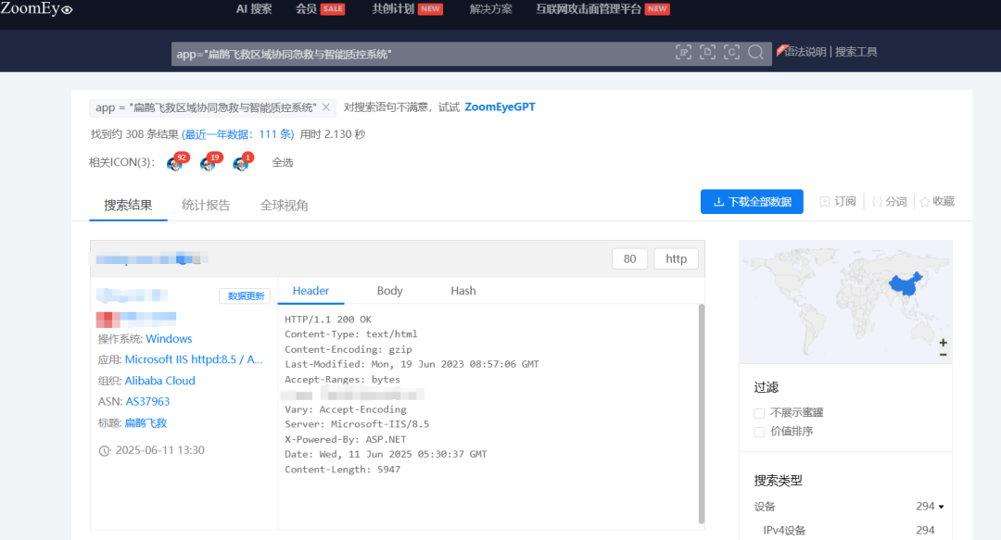Click the magnifier search icon
The height and width of the screenshot is (540, 1001).
click(756, 53)
